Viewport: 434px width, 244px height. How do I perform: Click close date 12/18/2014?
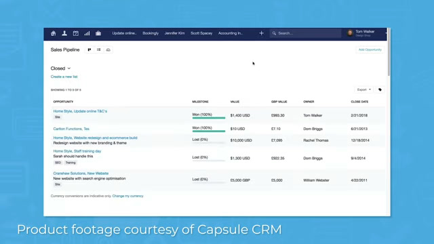[x=360, y=140]
